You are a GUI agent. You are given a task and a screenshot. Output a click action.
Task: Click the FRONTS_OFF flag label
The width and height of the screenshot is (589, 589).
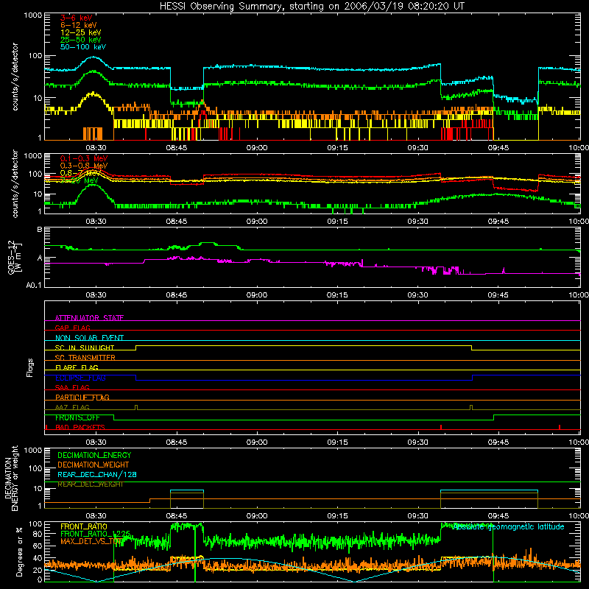click(x=77, y=417)
